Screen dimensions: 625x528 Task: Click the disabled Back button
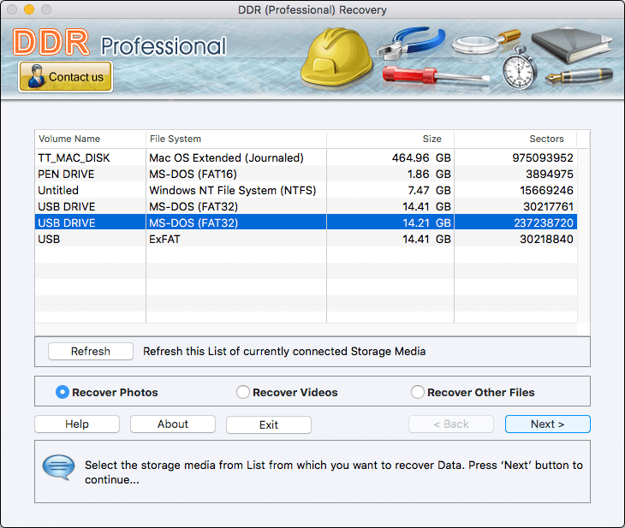click(451, 424)
